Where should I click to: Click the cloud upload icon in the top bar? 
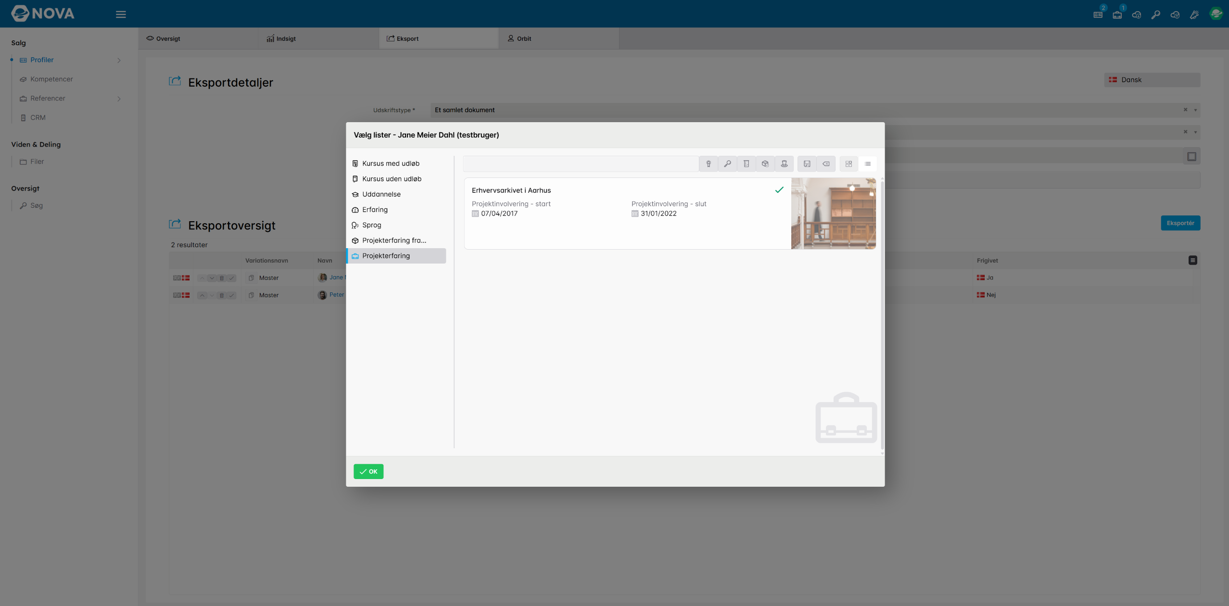point(1175,14)
